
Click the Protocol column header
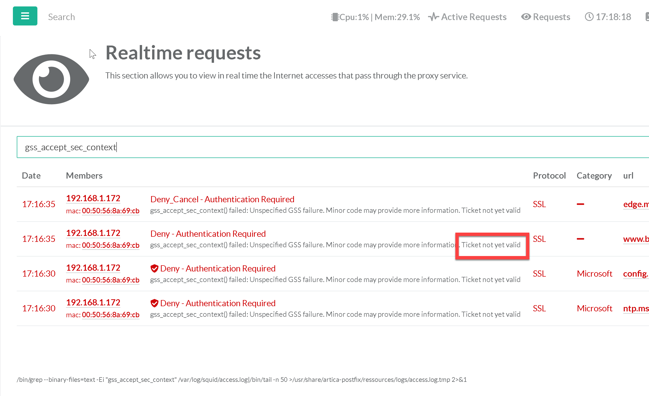549,175
